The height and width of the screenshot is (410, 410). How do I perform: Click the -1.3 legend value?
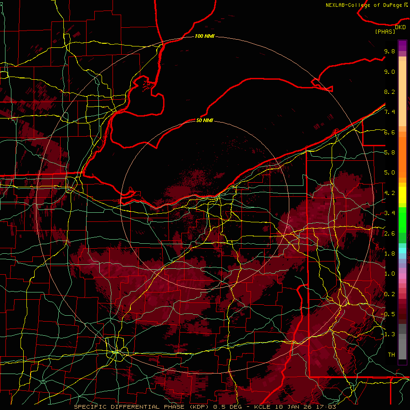pyautogui.click(x=388, y=334)
